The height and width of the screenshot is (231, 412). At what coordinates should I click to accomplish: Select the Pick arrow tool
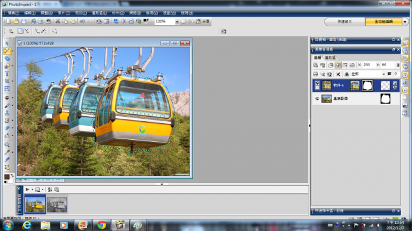coord(7,43)
